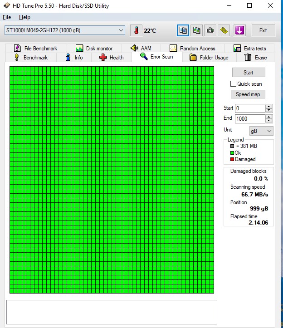Maximize the HD Tune Pro window
This screenshot has width=283, height=328.
(x=249, y=5)
